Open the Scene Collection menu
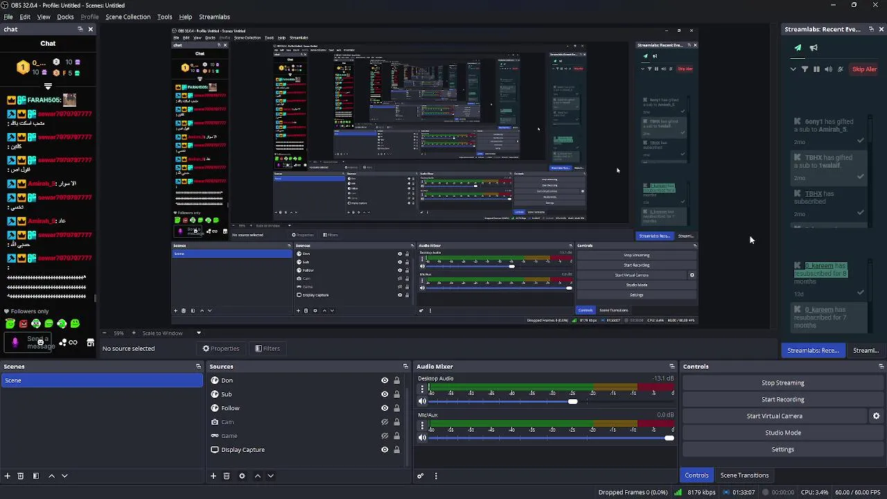887x499 pixels. 128,17
